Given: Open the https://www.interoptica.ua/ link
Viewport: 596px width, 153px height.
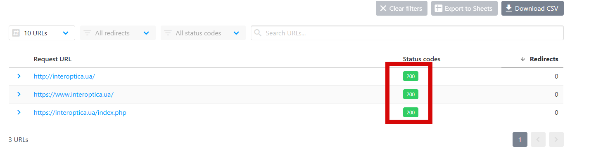Looking at the screenshot, I should [74, 95].
